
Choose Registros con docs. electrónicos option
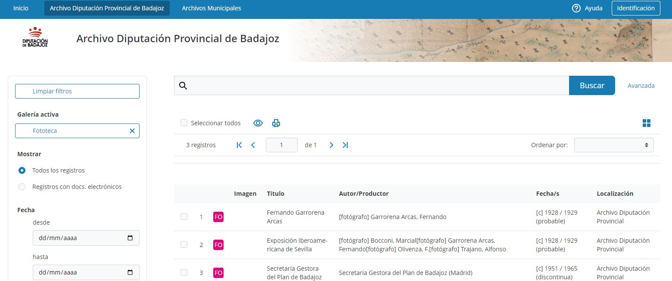click(22, 187)
